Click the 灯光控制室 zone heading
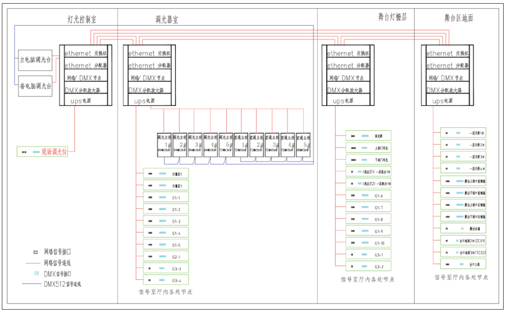Viewport: 505px width, 311px height. click(x=81, y=19)
